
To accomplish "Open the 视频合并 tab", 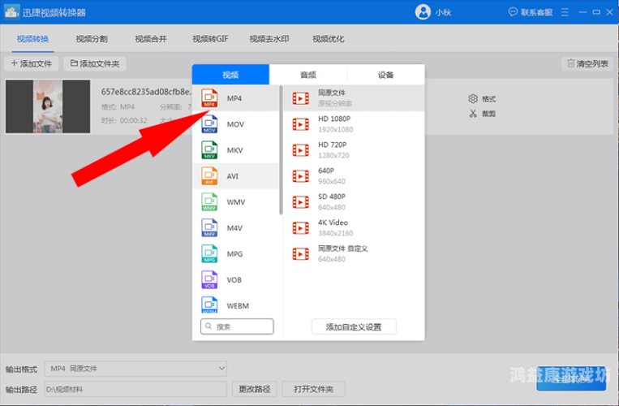I will pyautogui.click(x=151, y=39).
